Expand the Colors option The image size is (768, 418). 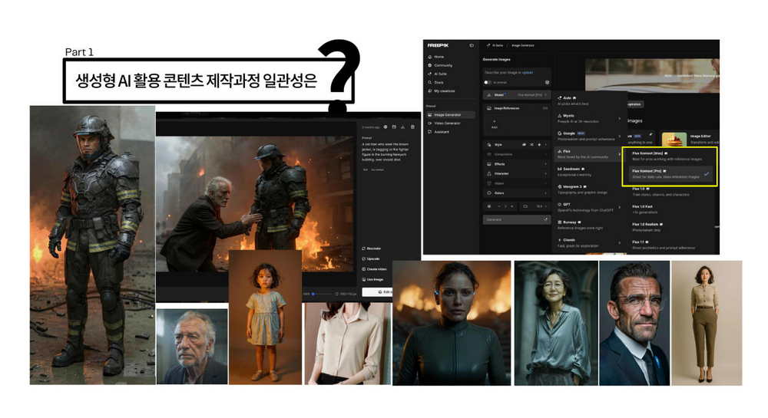517,193
